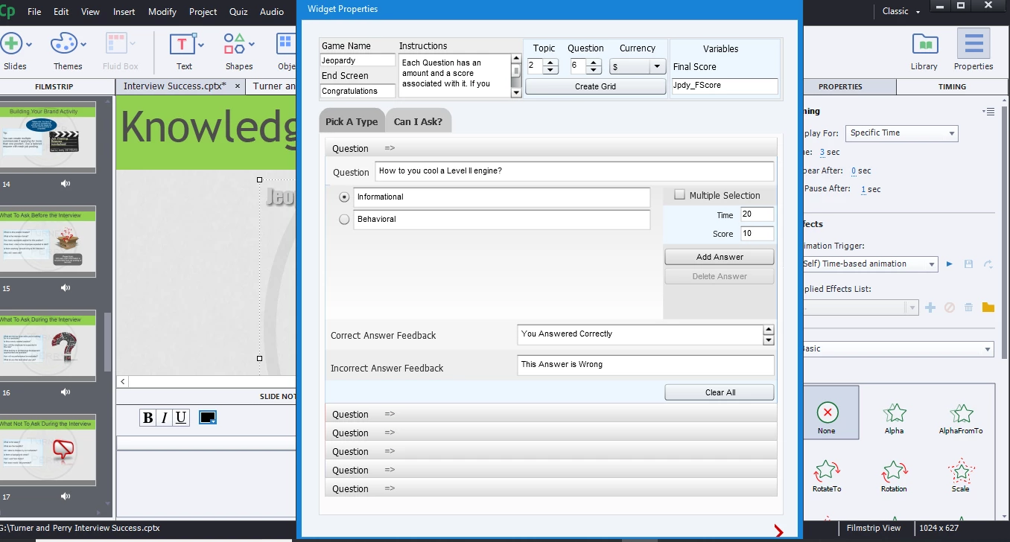Viewport: 1010px width, 542px height.
Task: Select slide 15 thumbnail in filmstrip
Action: [48, 243]
